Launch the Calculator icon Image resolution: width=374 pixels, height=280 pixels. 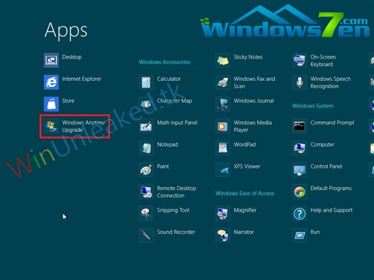146,82
